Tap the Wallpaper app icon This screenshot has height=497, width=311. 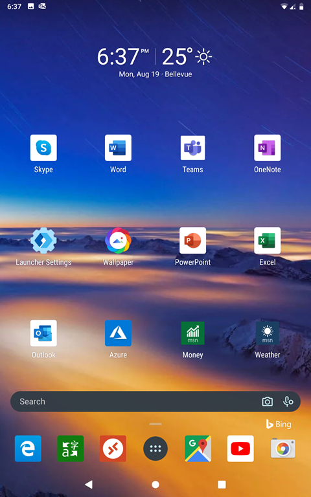pos(118,241)
